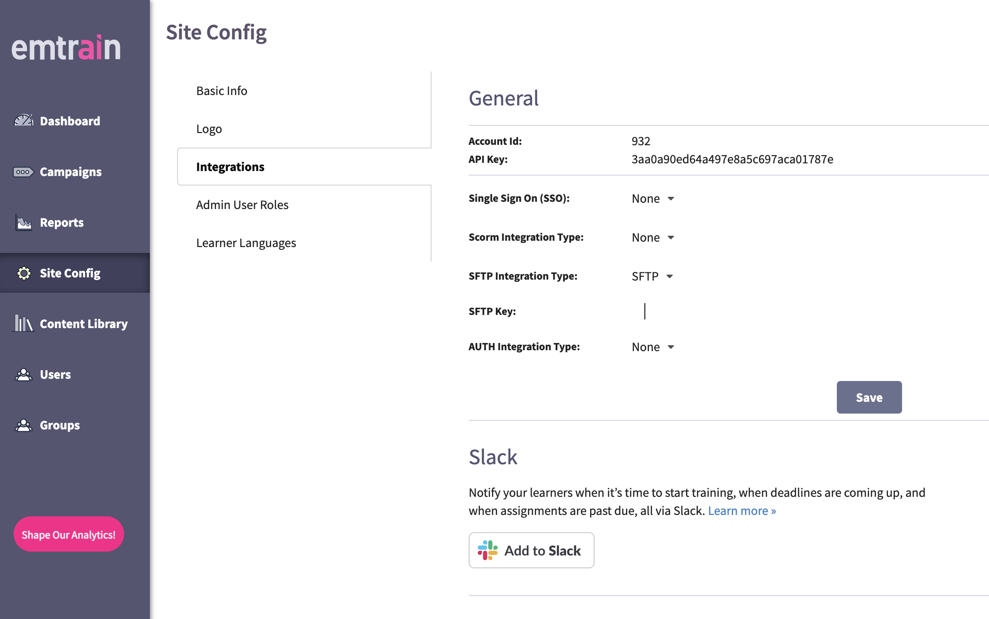Click the Slack logo icon
Viewport: 989px width, 619px height.
click(x=488, y=550)
